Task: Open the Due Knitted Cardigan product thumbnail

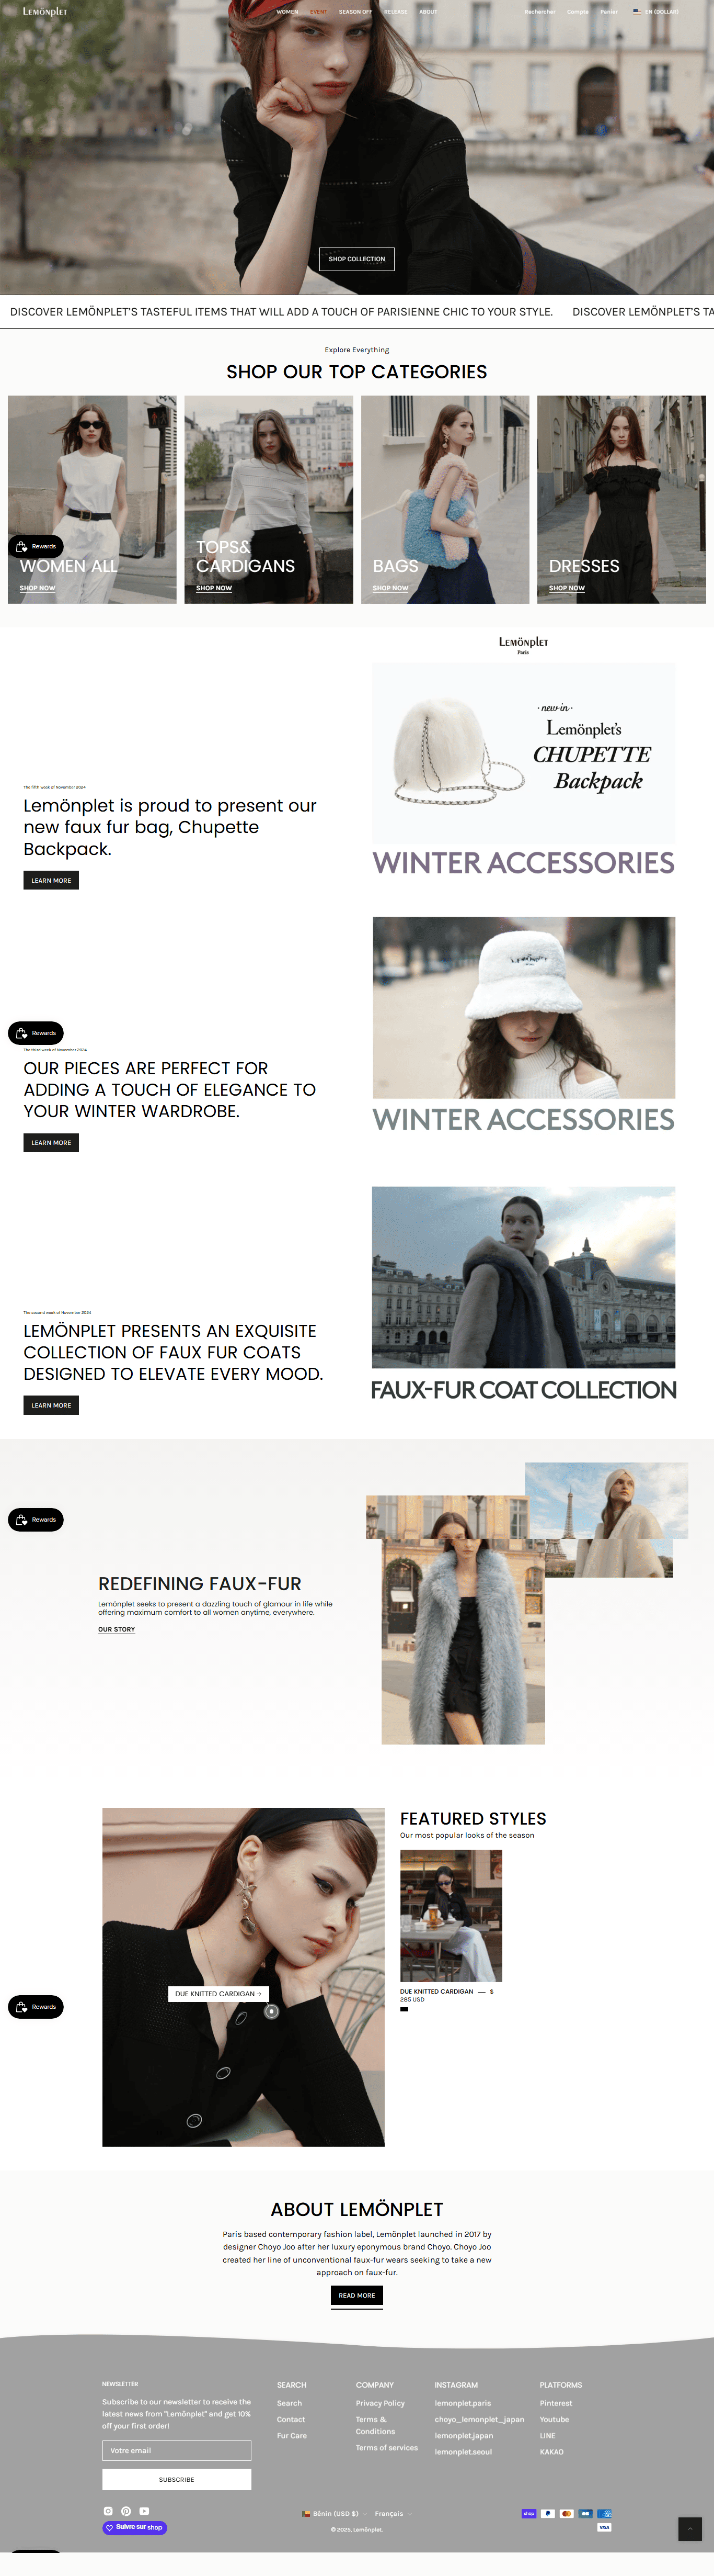Action: coord(452,1915)
